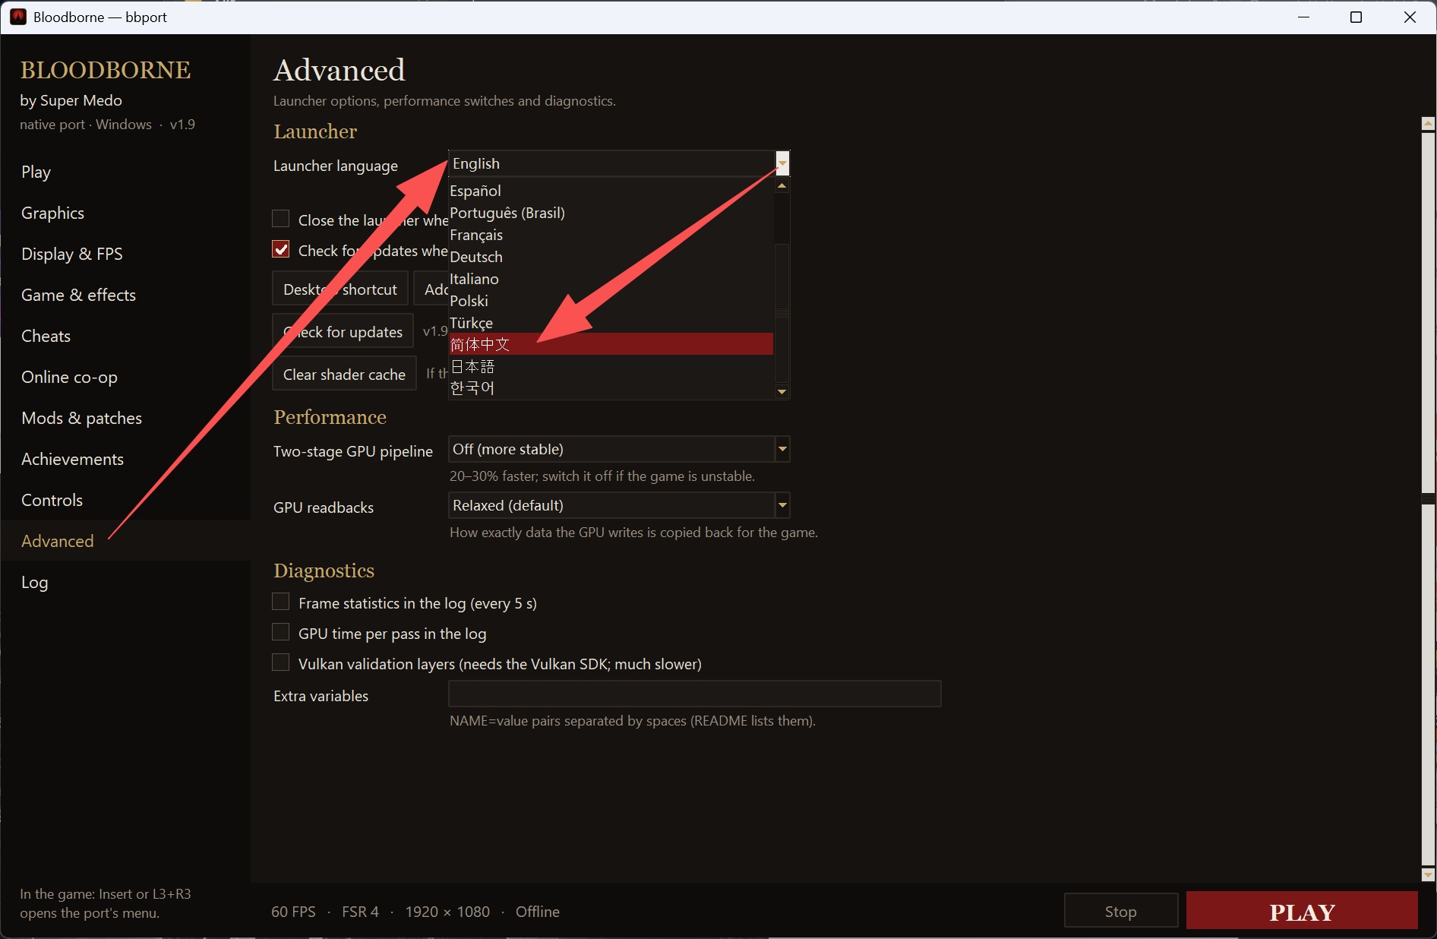
Task: Go to Display & FPS settings
Action: point(125,254)
